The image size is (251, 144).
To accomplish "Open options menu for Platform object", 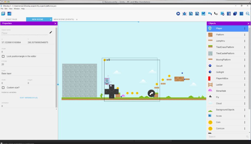I will (x=245, y=35).
